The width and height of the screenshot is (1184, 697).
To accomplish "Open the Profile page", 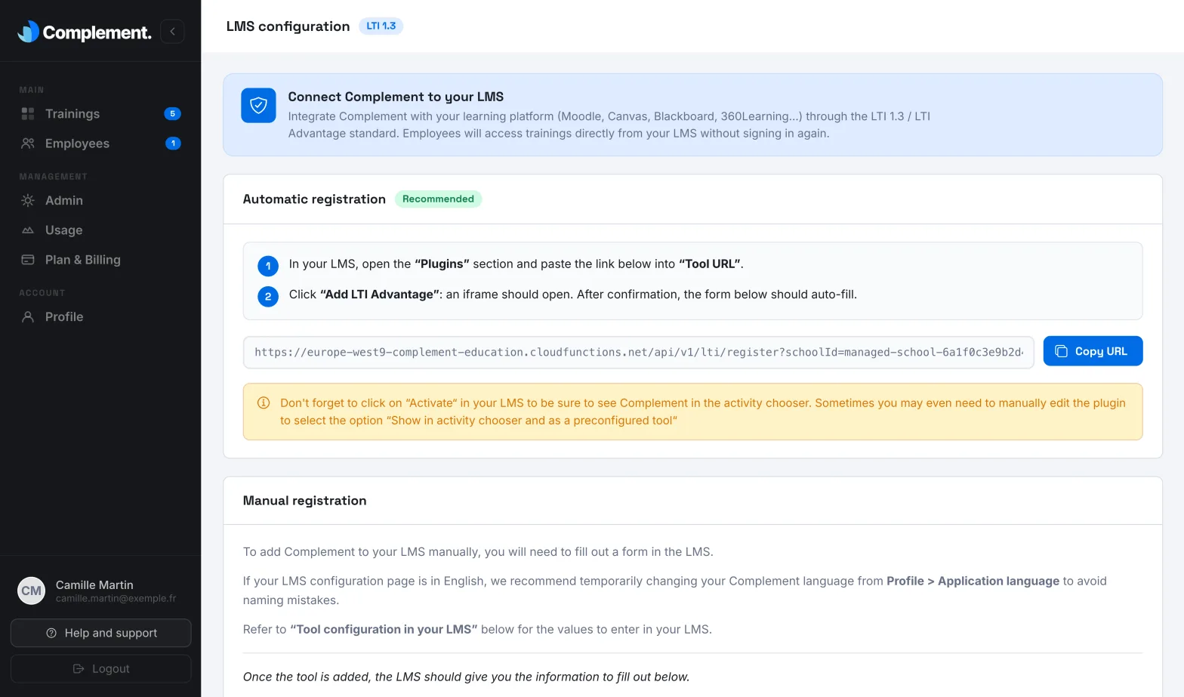I will tap(100, 317).
